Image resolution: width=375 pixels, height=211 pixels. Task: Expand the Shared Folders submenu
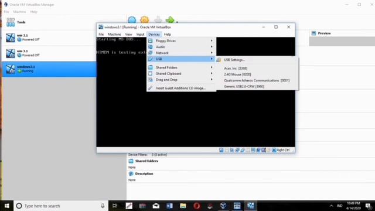click(181, 67)
